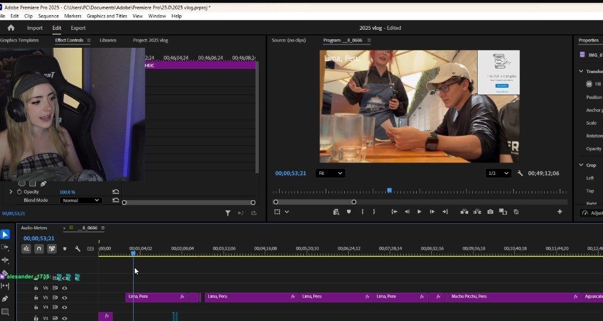Click the insert as nests button in timeline

coord(26,249)
